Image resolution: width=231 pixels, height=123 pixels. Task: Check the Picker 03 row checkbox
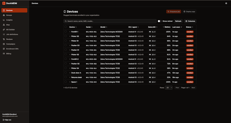66,36
